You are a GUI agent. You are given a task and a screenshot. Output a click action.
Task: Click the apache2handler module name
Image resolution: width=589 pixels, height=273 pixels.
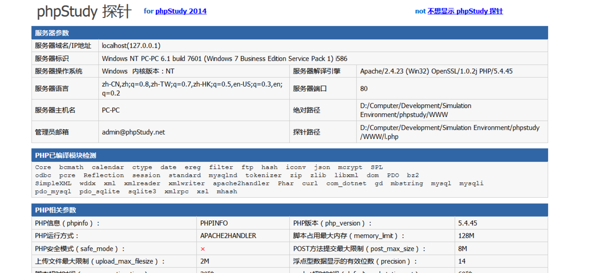[x=241, y=183]
